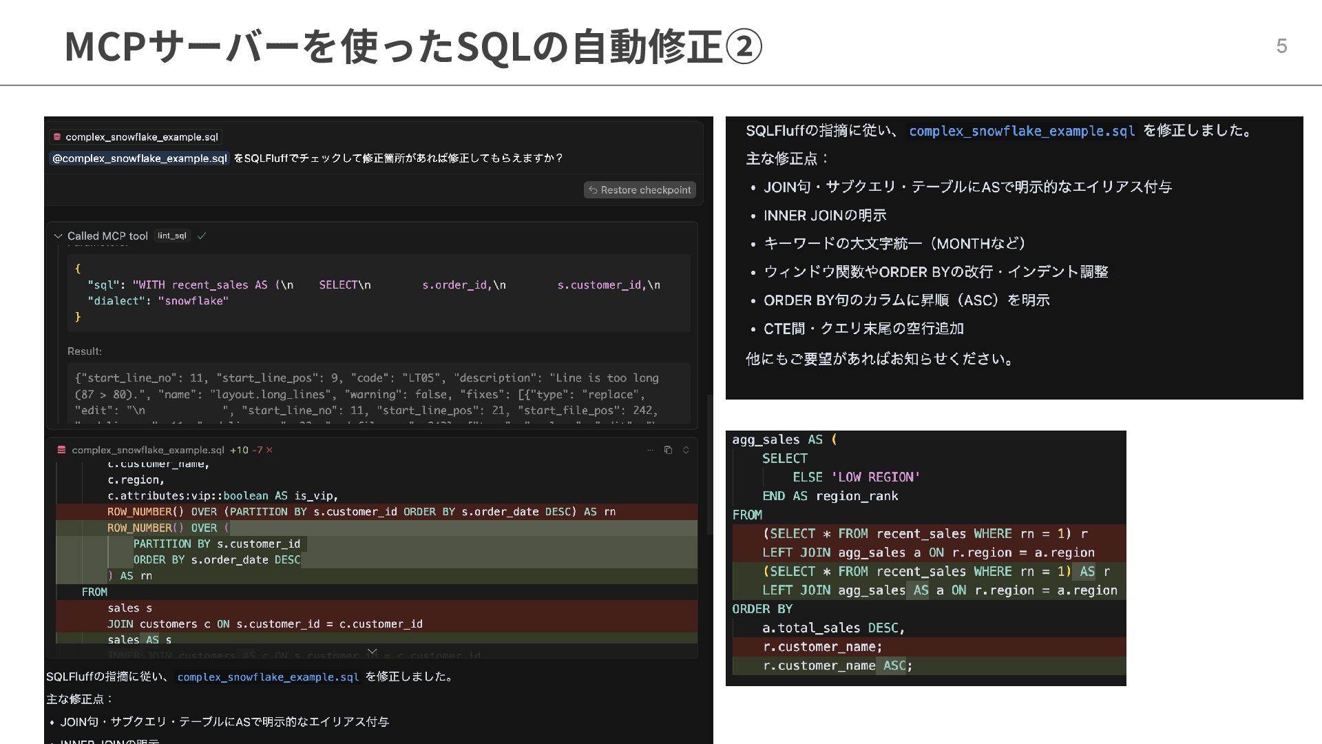Click the database icon in the diff header
This screenshot has width=1322, height=744.
[x=61, y=450]
